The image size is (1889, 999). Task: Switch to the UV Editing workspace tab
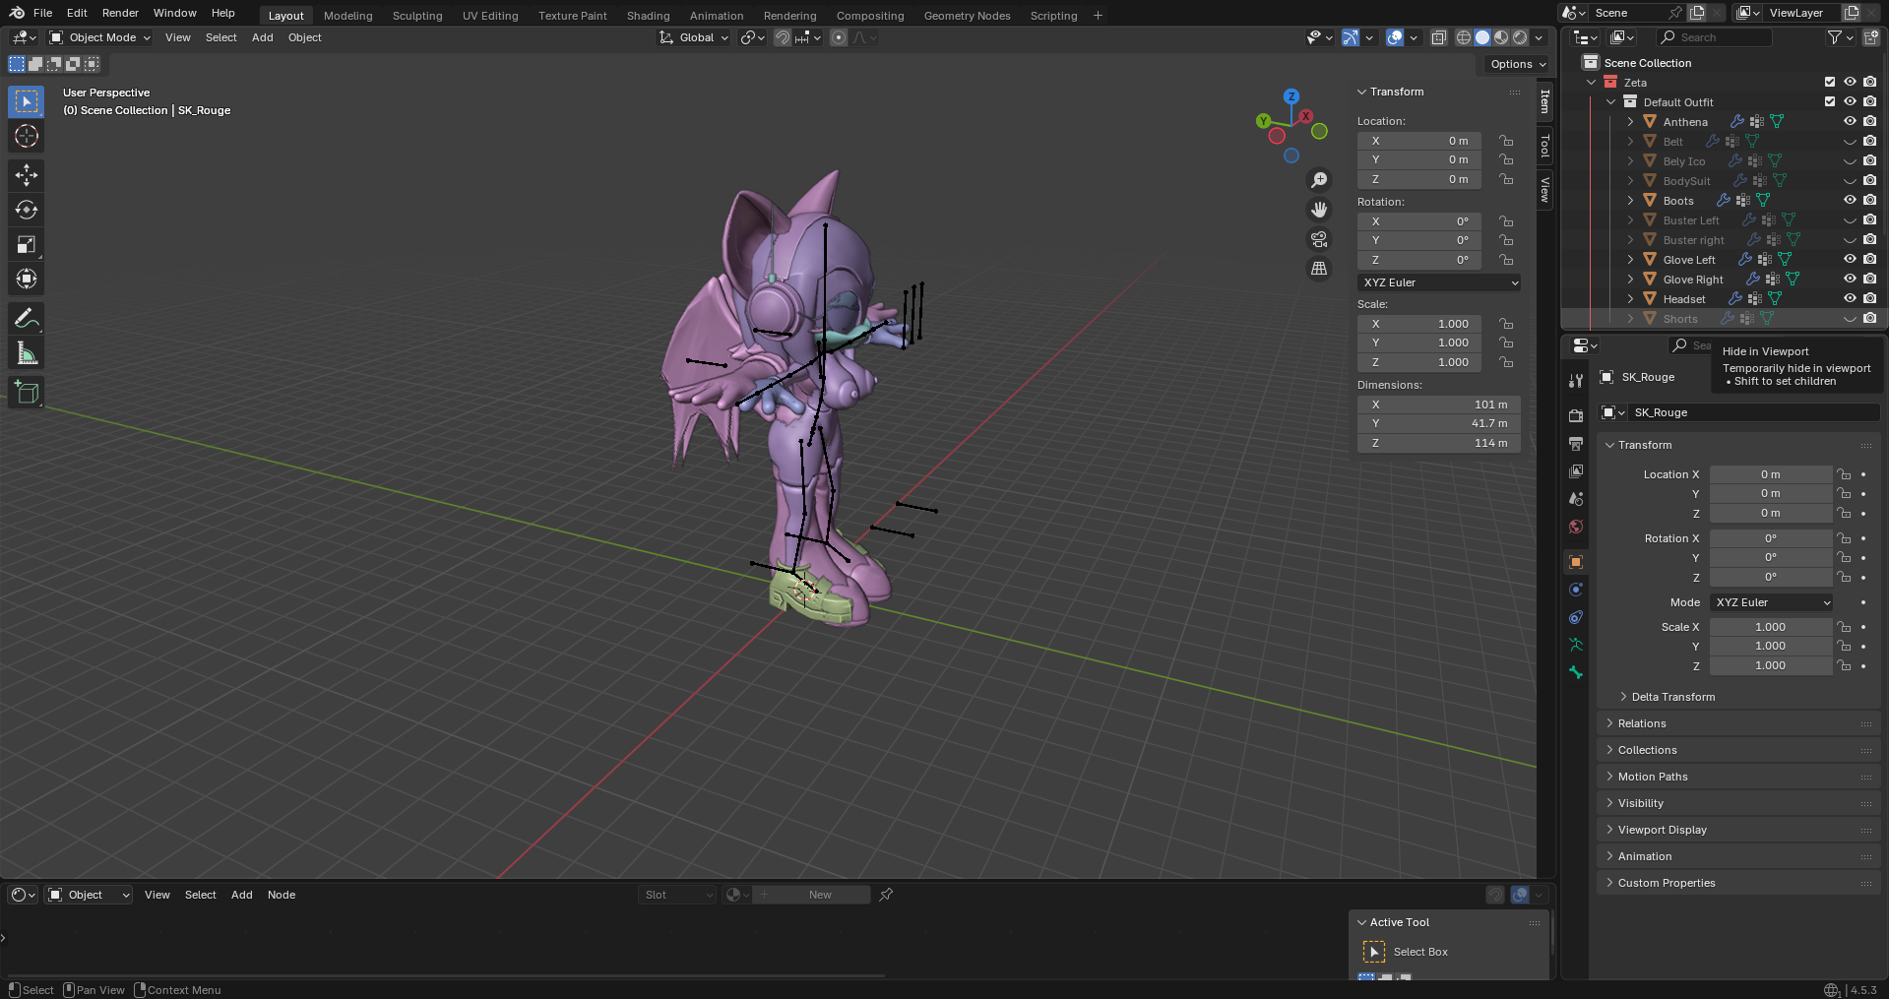pyautogui.click(x=490, y=16)
